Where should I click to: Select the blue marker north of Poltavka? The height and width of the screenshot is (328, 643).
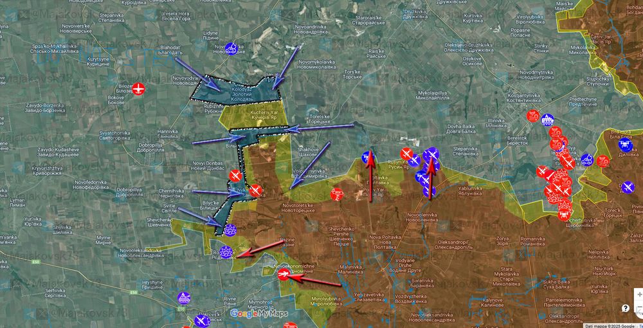367,157
